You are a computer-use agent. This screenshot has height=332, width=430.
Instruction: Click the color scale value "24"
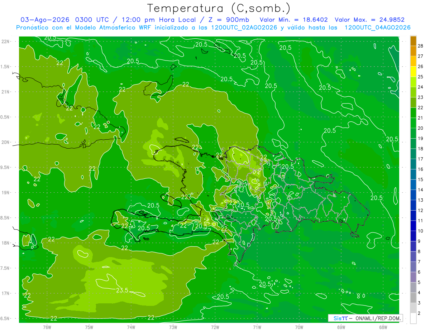420,87
